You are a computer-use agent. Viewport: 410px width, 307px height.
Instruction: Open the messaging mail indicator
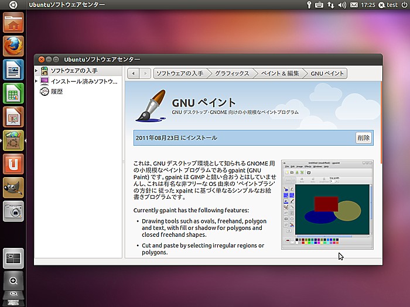click(x=354, y=5)
